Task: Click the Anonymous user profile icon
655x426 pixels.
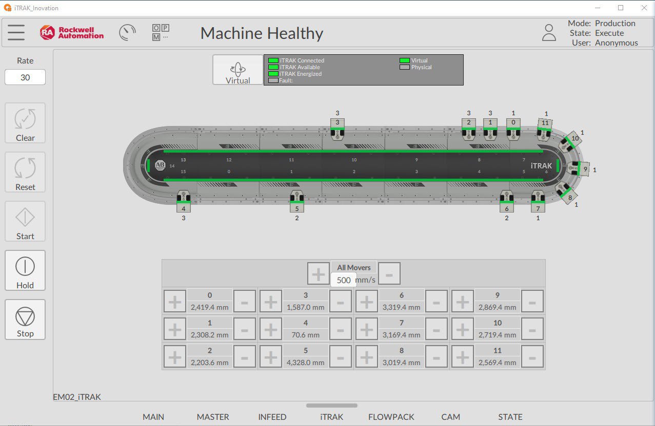Action: point(549,32)
